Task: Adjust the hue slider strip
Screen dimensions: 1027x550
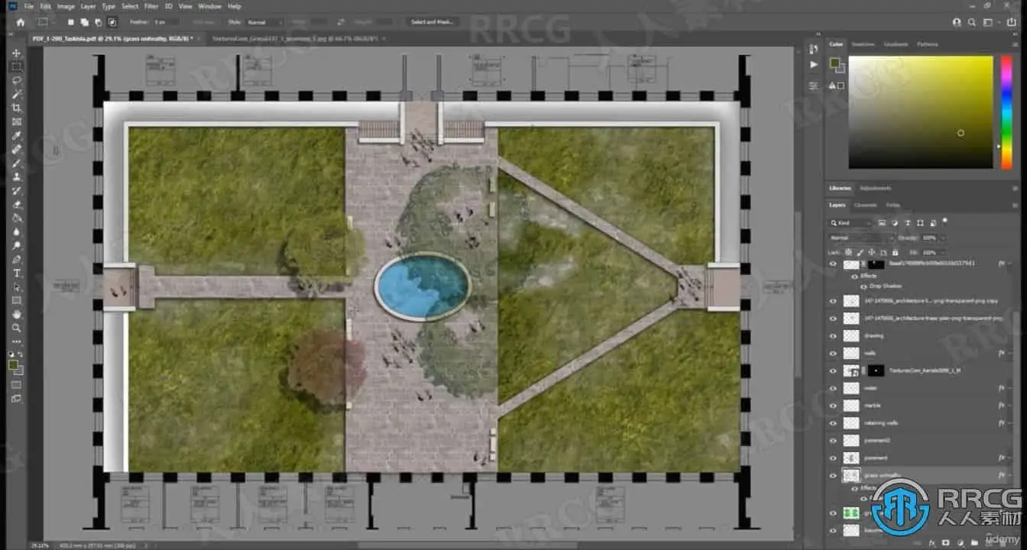Action: click(x=1006, y=112)
